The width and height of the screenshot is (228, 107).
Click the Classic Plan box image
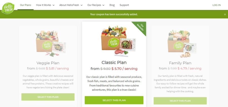click(x=118, y=41)
